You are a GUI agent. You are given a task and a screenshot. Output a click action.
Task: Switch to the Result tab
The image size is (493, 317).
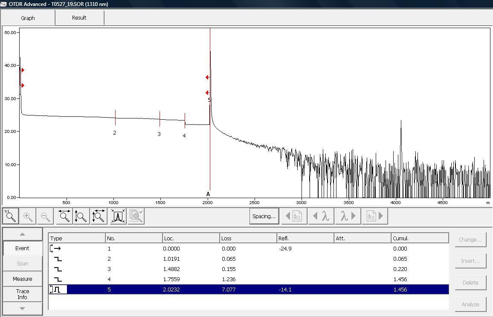tap(79, 18)
